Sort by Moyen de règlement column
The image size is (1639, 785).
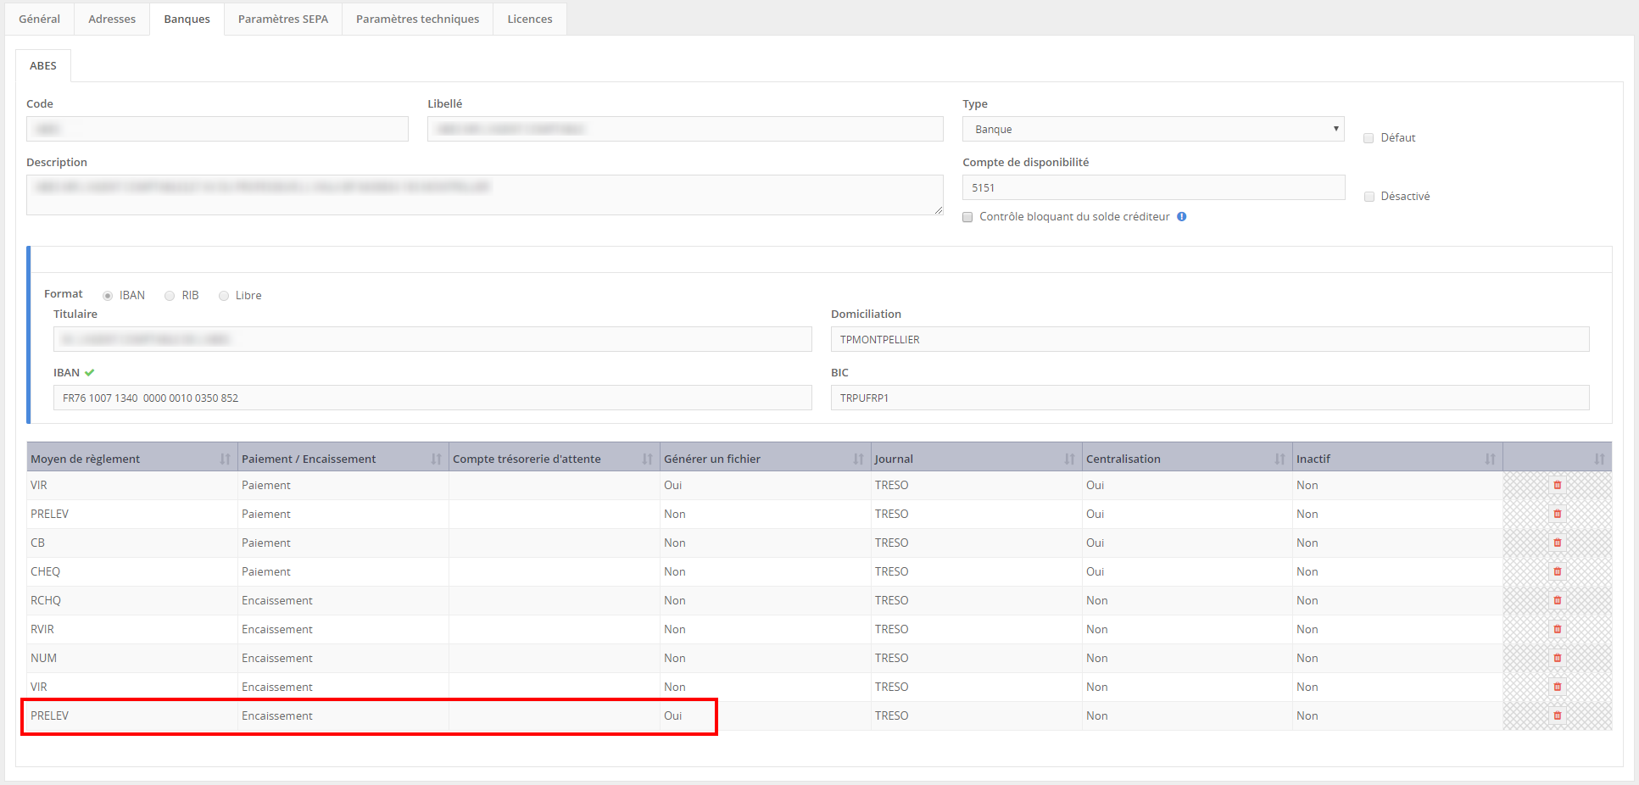click(225, 459)
